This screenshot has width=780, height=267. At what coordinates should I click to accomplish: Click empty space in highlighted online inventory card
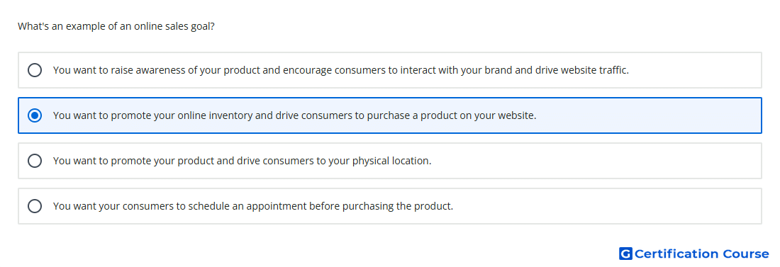[x=647, y=115]
